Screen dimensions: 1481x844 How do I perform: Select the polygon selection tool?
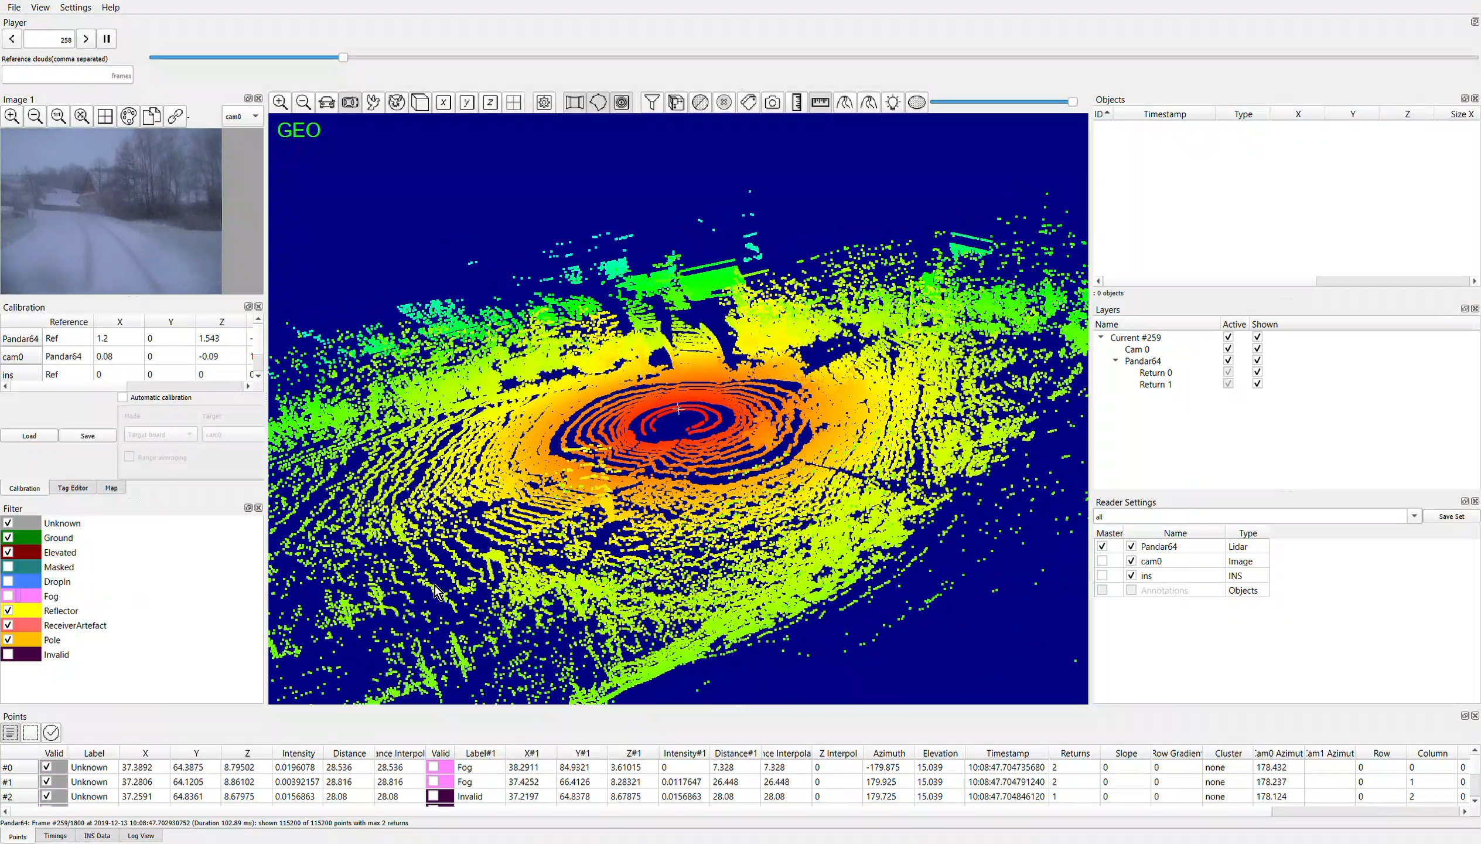[598, 103]
